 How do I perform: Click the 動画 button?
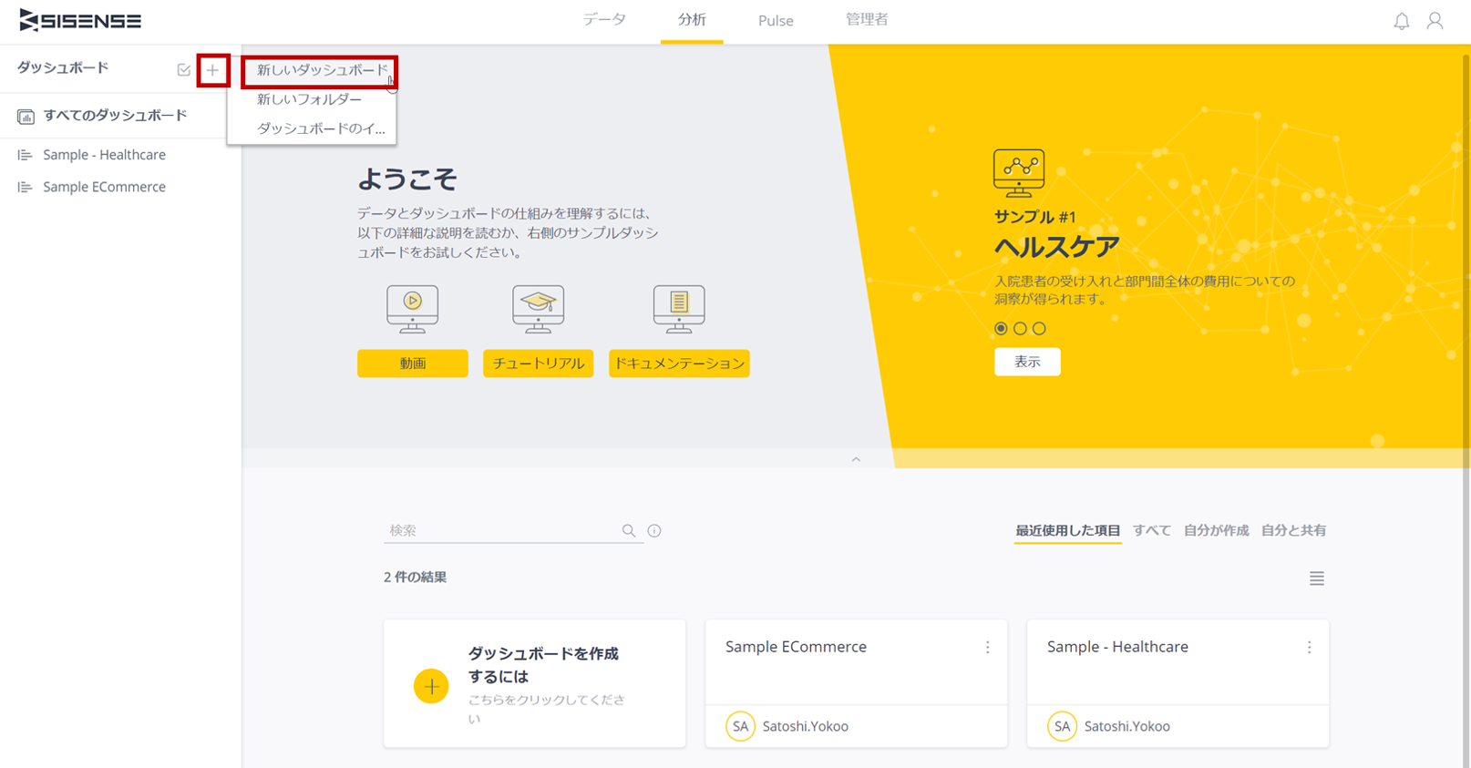click(x=413, y=364)
